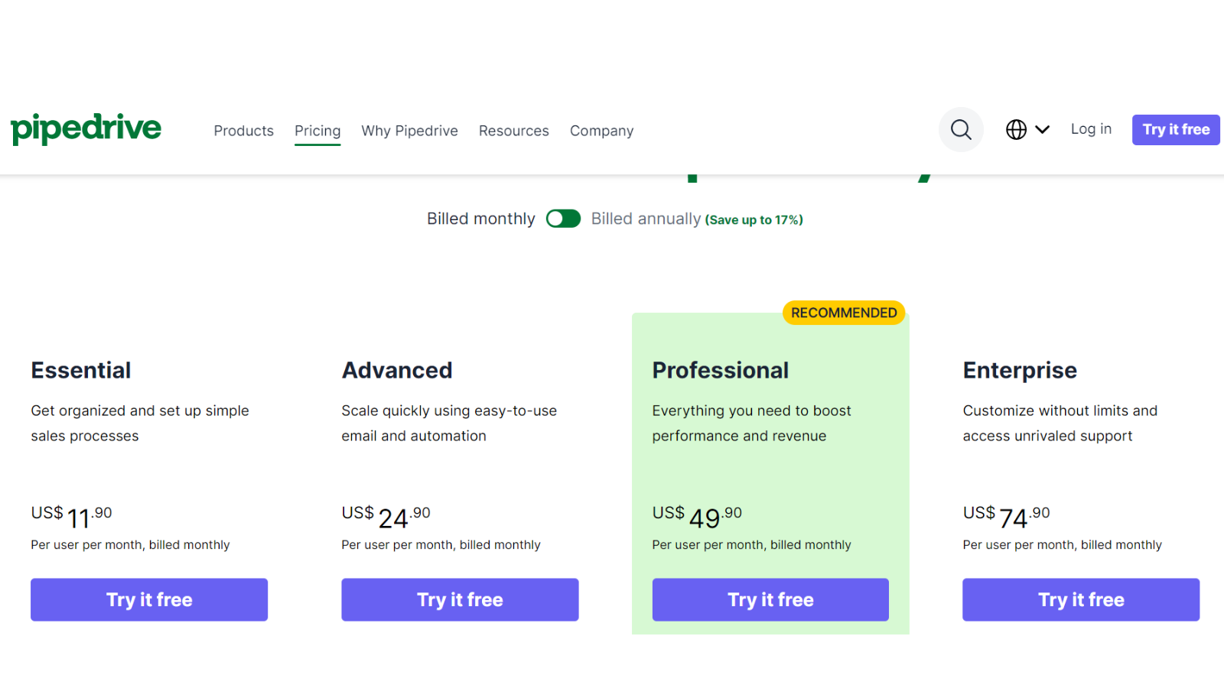This screenshot has width=1224, height=688.
Task: Open the Company menu
Action: (601, 131)
